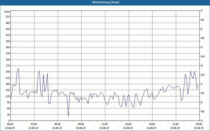Select the SE compass label between 120 and 150

(x=202, y=93)
